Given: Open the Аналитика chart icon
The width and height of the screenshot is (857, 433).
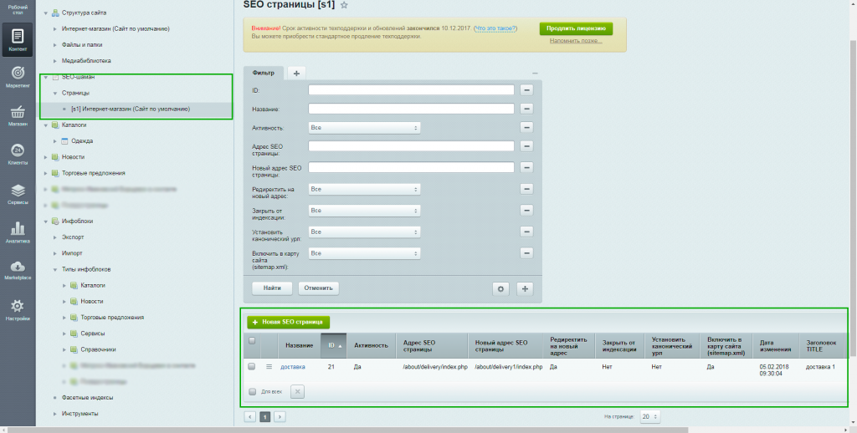Looking at the screenshot, I should click(x=18, y=228).
